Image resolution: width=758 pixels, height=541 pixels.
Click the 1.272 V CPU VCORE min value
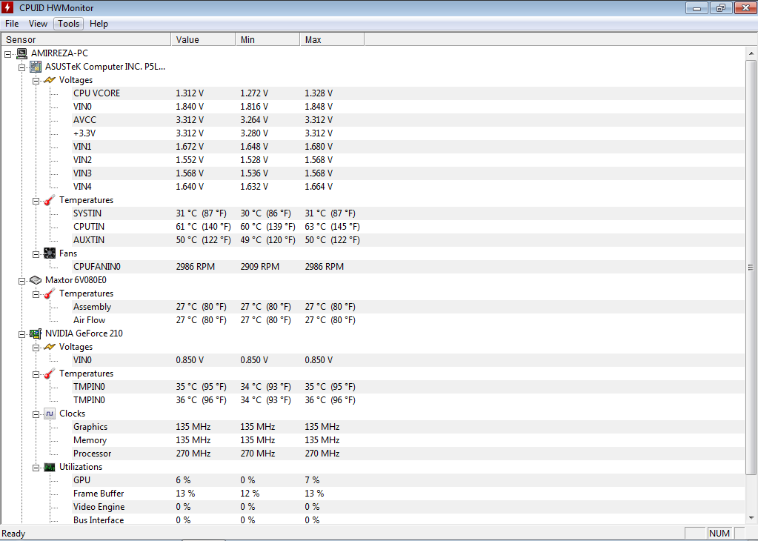coord(254,93)
